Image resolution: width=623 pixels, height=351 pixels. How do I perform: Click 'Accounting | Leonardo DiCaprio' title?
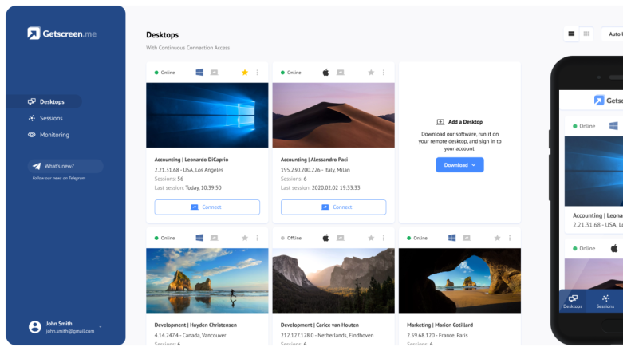point(191,160)
